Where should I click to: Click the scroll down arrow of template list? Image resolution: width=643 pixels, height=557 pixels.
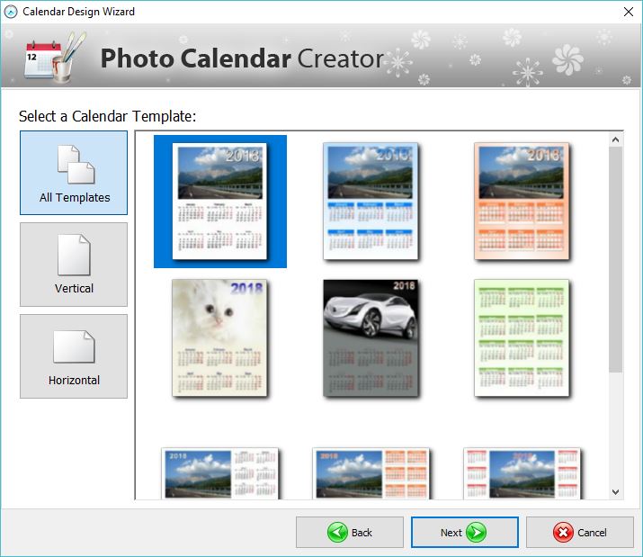pyautogui.click(x=615, y=491)
